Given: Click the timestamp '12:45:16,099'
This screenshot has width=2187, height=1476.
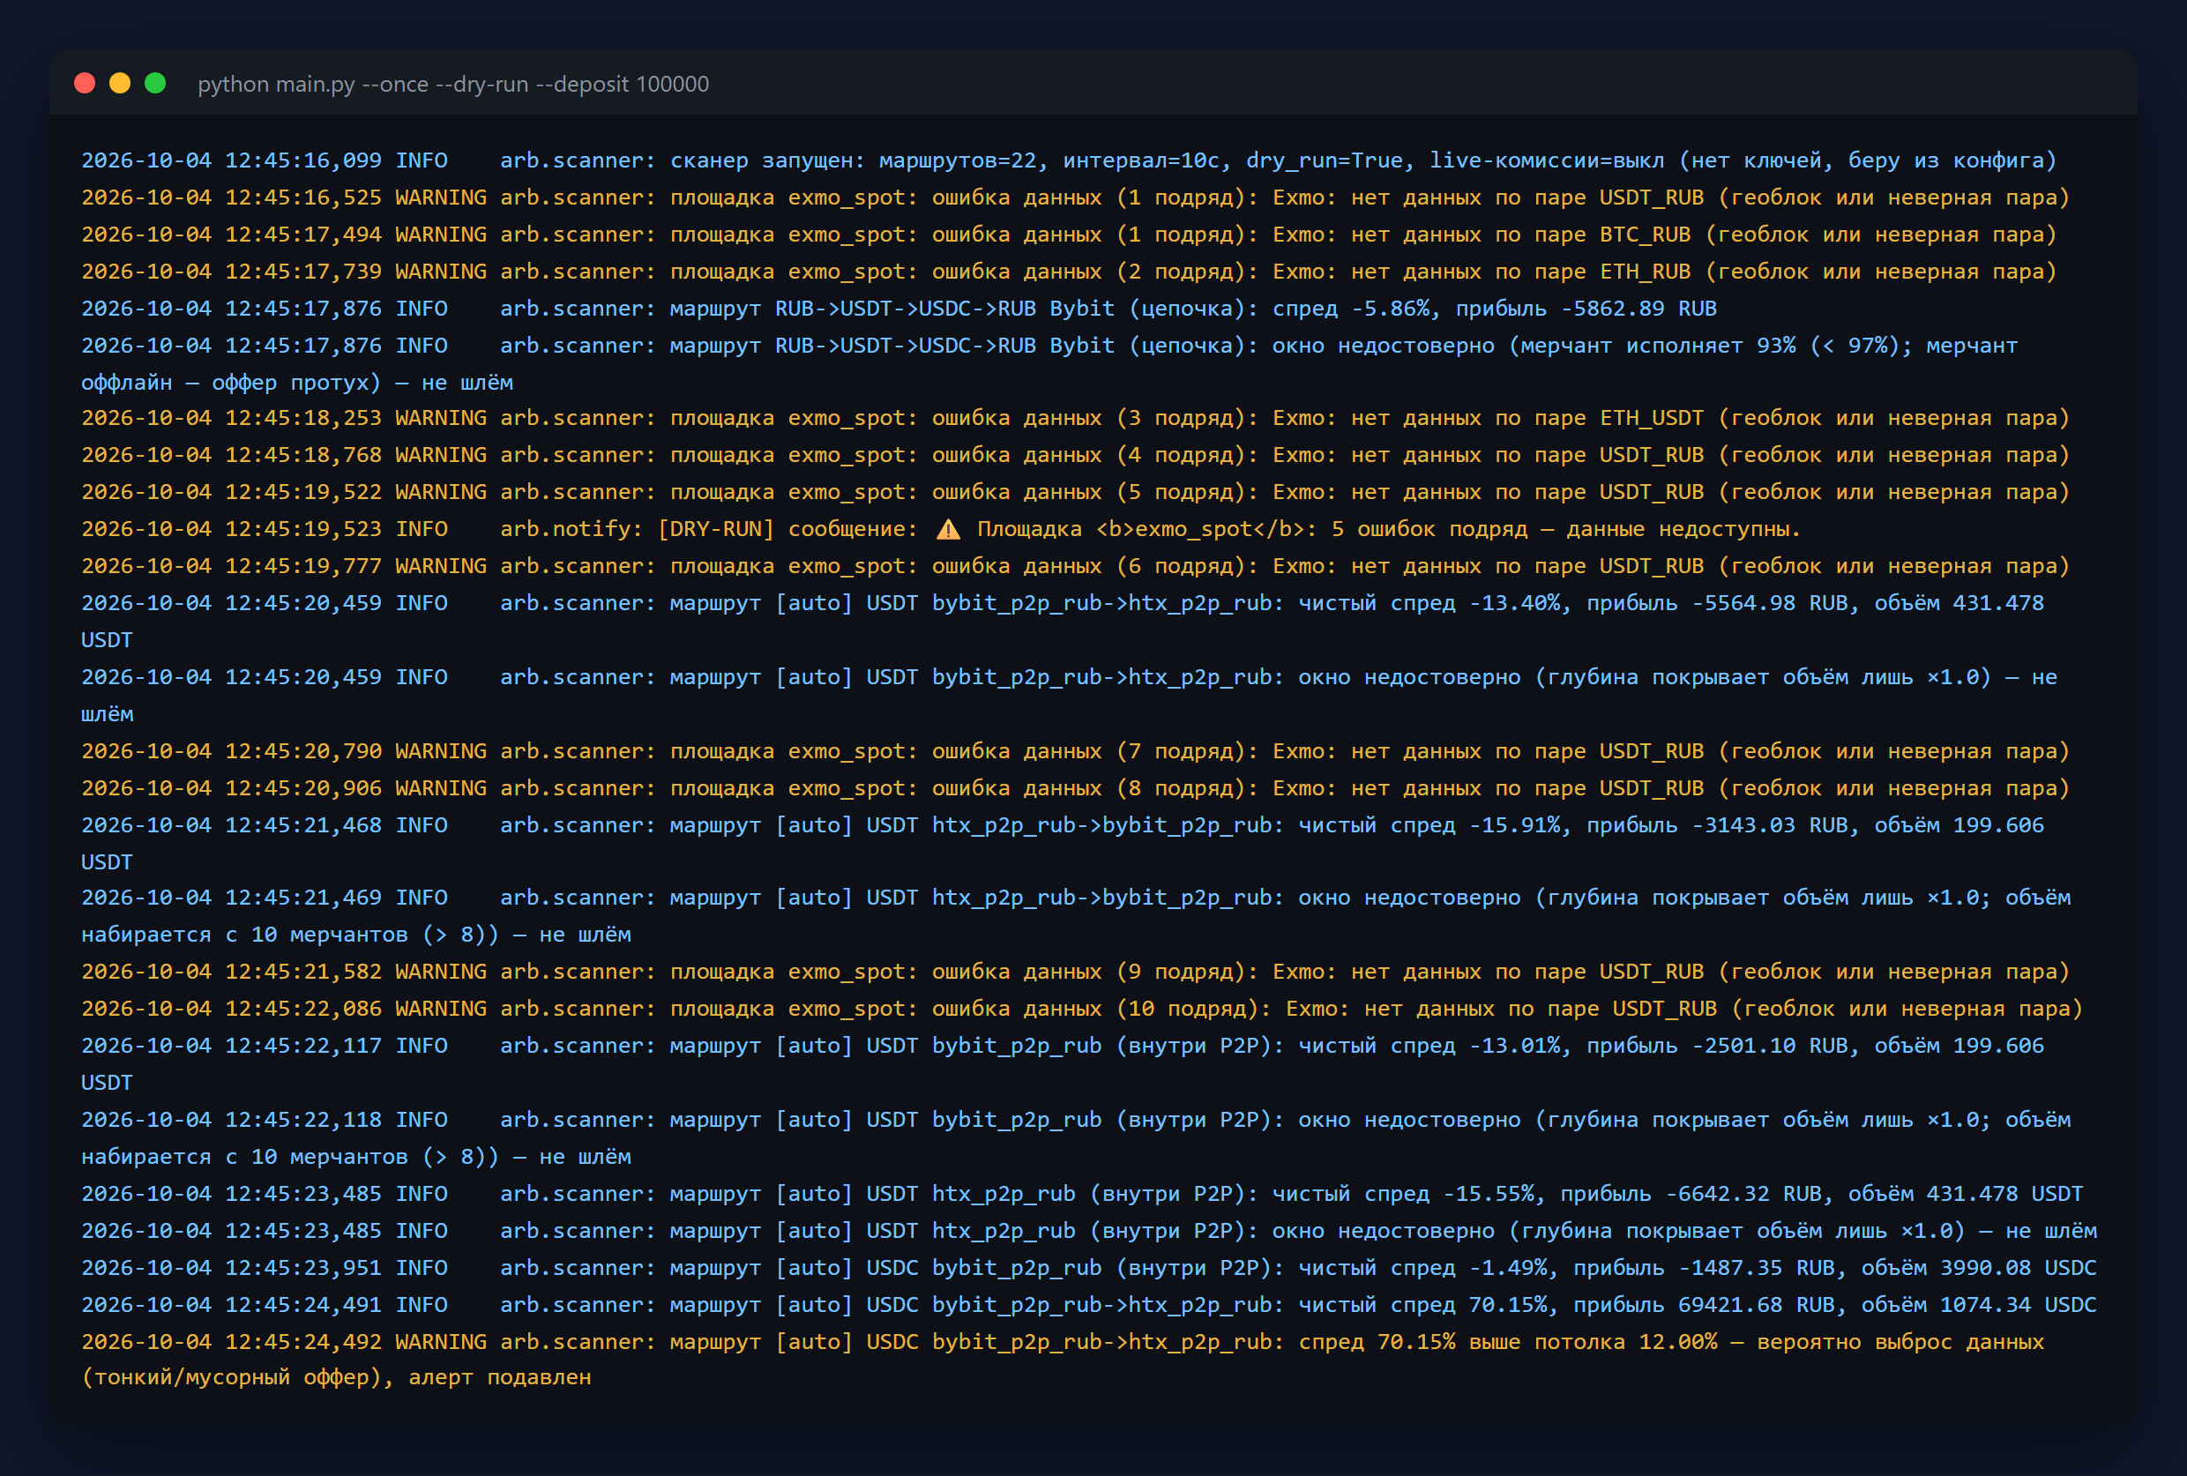Looking at the screenshot, I should 303,160.
